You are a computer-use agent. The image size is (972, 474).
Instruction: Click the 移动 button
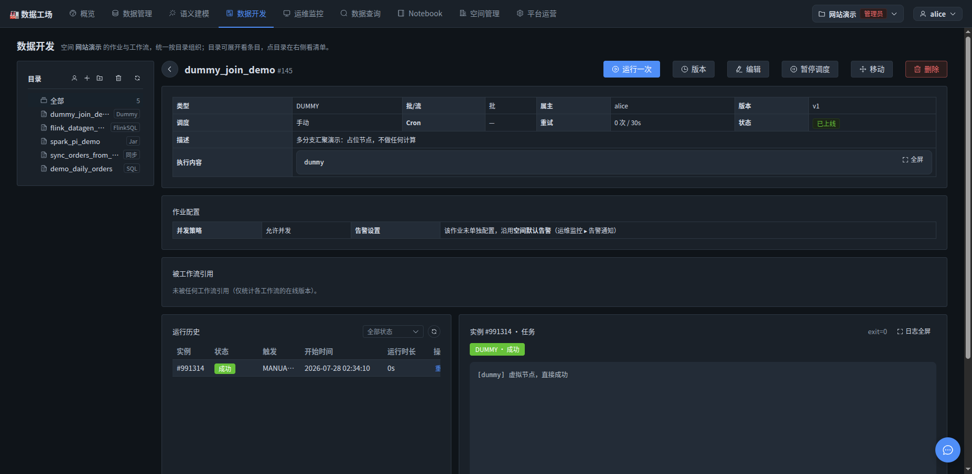[x=872, y=69]
